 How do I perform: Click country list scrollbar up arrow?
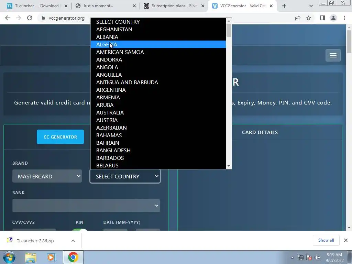tap(229, 21)
